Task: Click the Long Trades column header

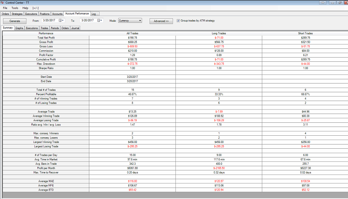Action: (x=219, y=33)
